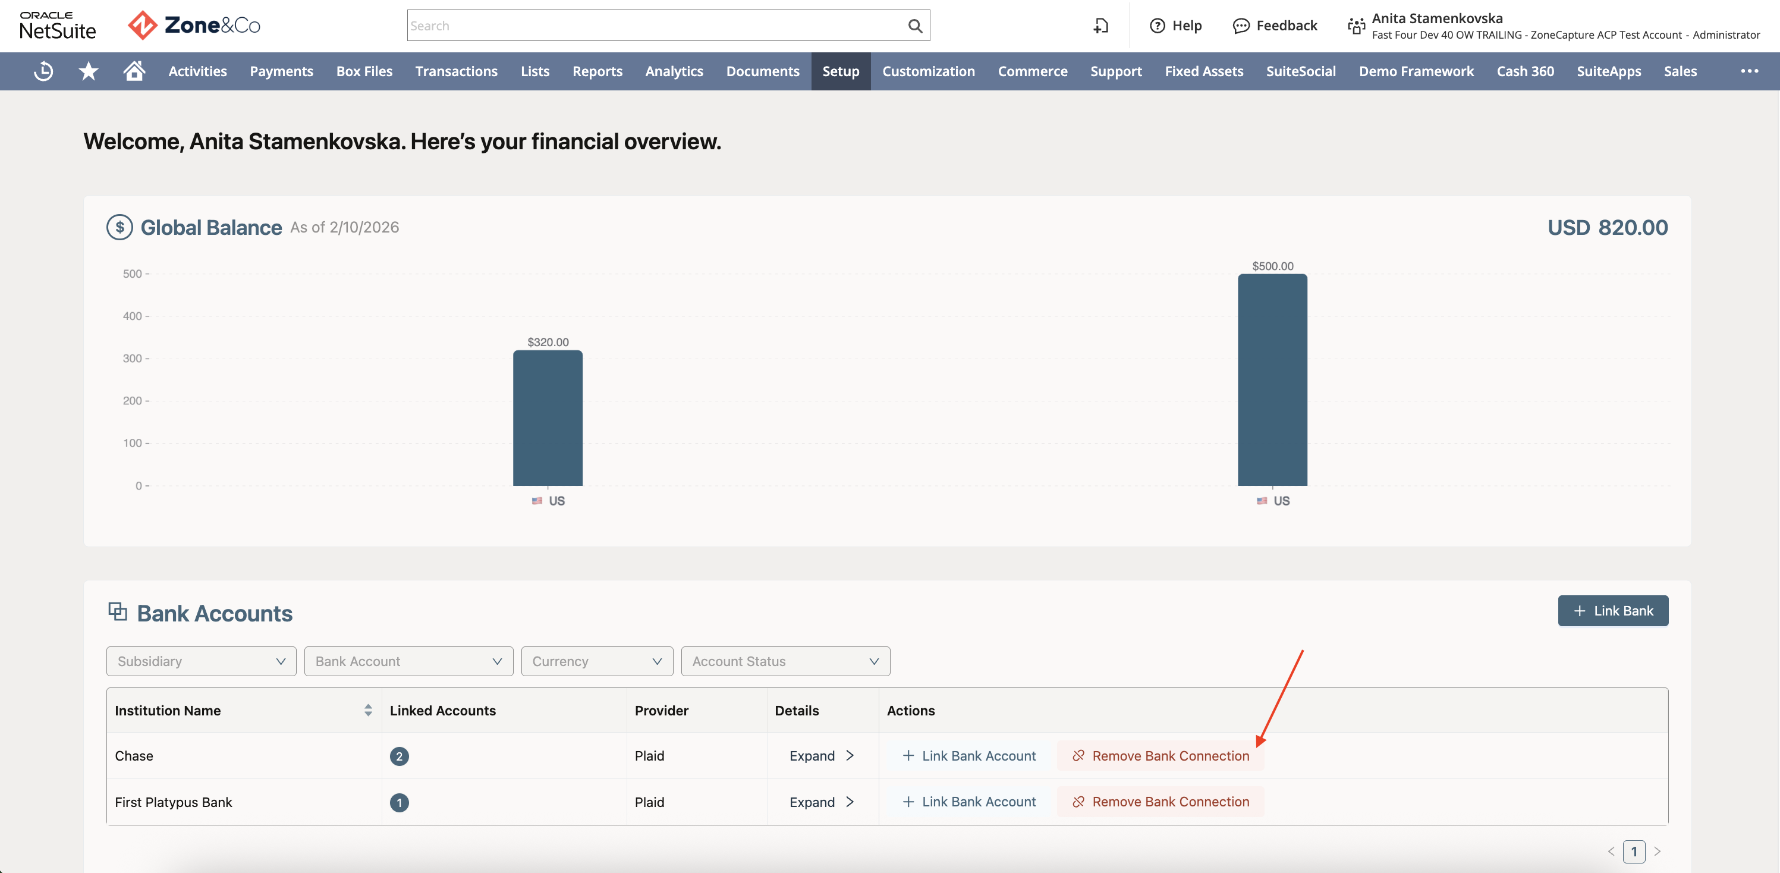This screenshot has width=1780, height=873.
Task: Open the SuiteSocial menu
Action: pos(1300,71)
